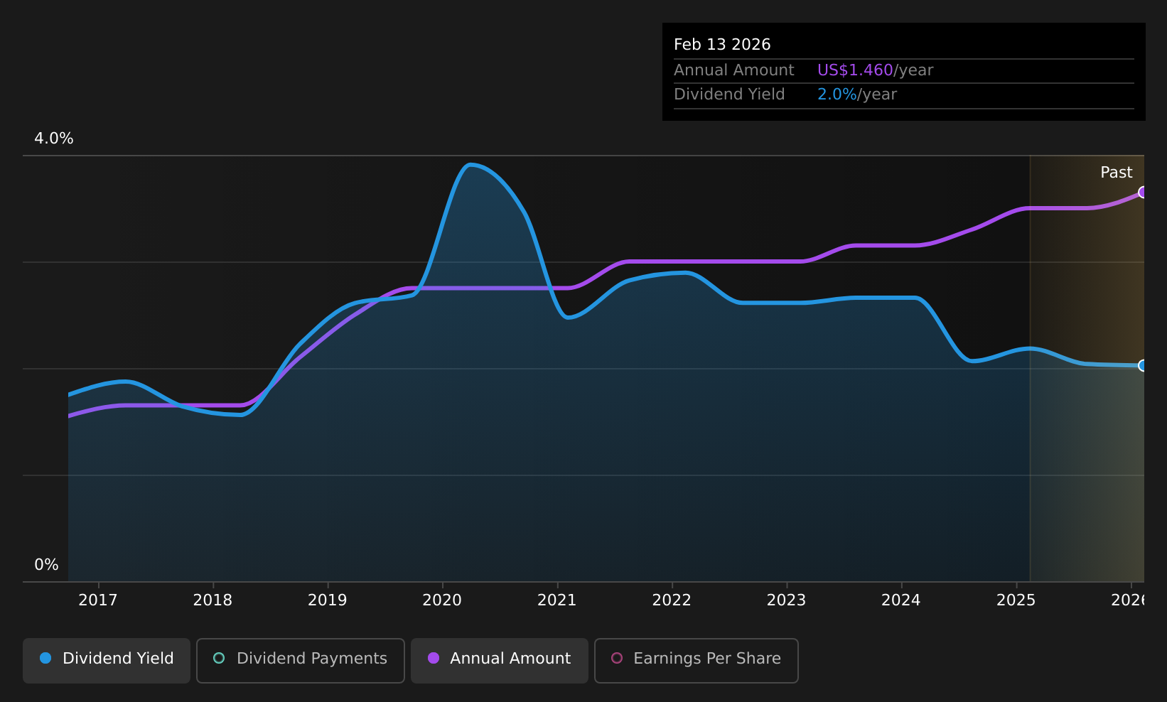Enable the Earnings Per Share series
Image resolution: width=1167 pixels, height=702 pixels.
697,660
